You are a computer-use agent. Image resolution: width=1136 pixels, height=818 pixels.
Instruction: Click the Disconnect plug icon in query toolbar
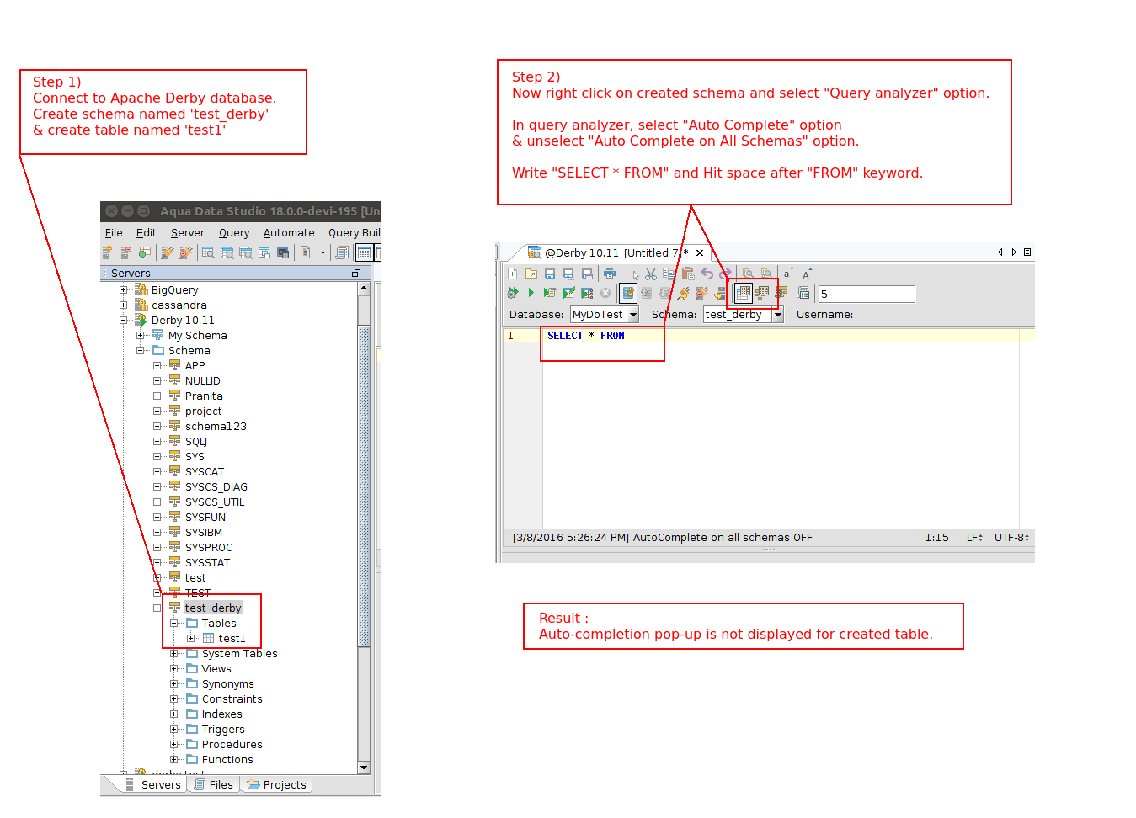[x=702, y=293]
